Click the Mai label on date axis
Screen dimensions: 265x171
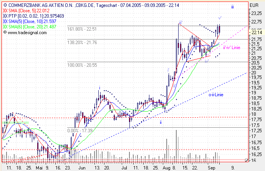point(39,168)
